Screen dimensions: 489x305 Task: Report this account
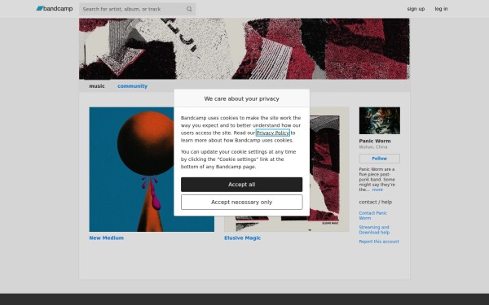[379, 242]
